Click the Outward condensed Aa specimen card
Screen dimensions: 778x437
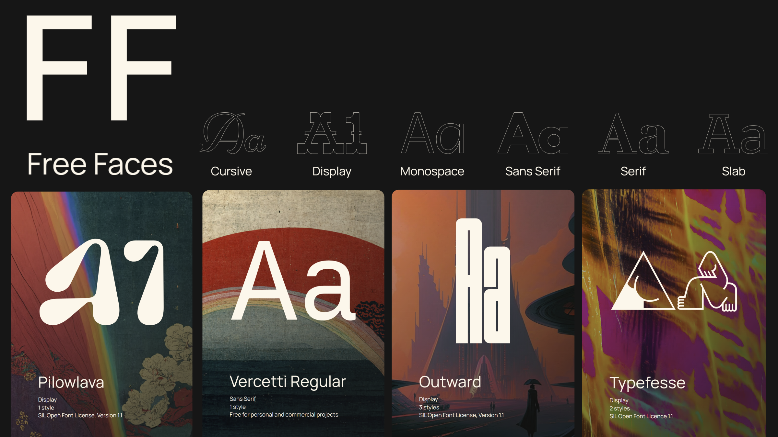click(x=483, y=281)
